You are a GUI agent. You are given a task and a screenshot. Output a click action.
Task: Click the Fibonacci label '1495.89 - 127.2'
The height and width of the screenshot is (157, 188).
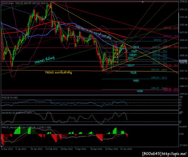159,78
